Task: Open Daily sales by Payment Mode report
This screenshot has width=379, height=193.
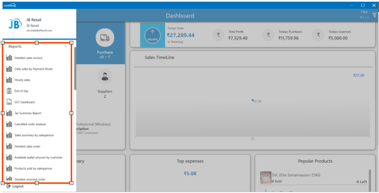Action: (33, 69)
